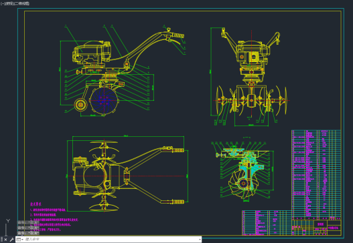Close the command line window with the X
This screenshot has width=353, height=243.
(x=5, y=240)
